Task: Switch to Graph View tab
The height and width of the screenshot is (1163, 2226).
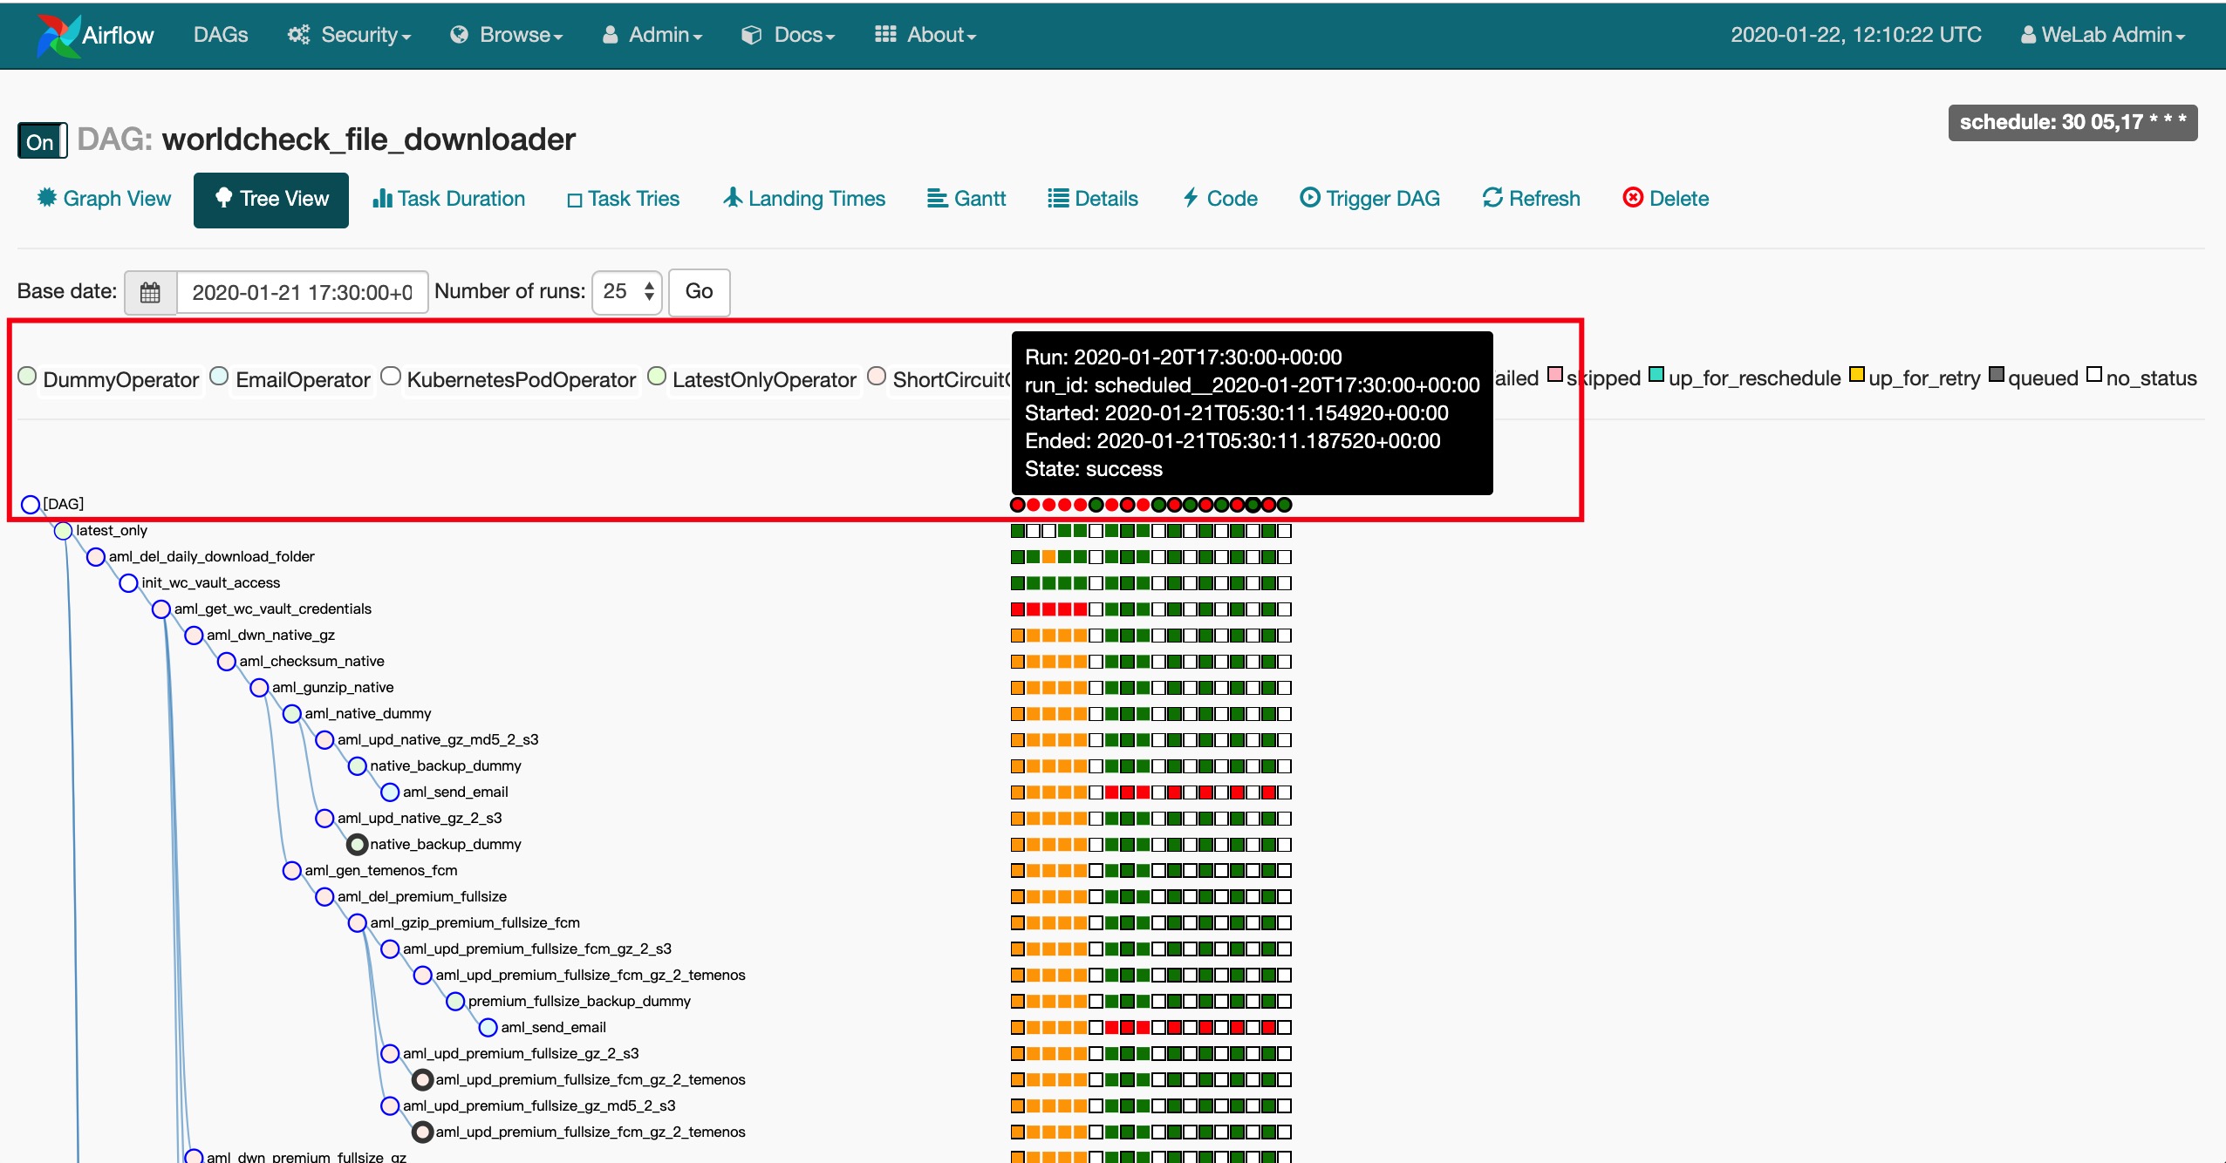Action: pos(104,199)
